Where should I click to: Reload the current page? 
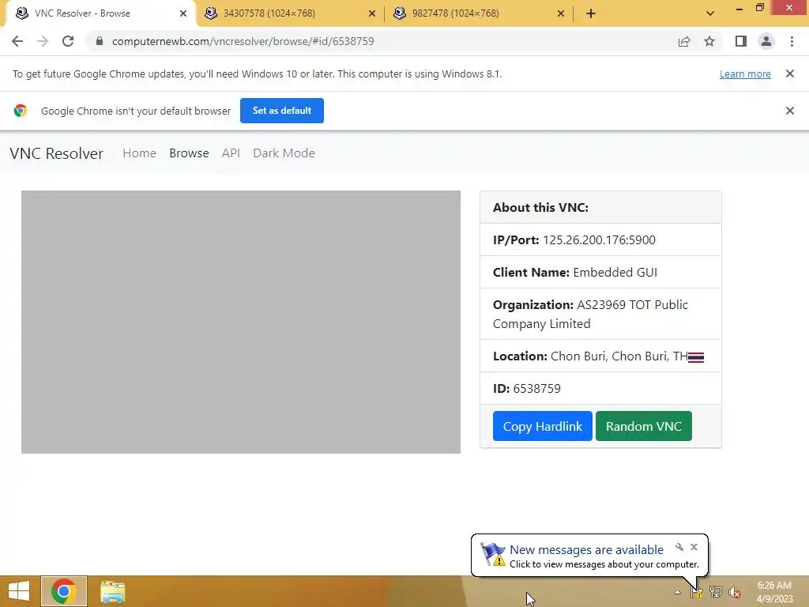click(68, 41)
